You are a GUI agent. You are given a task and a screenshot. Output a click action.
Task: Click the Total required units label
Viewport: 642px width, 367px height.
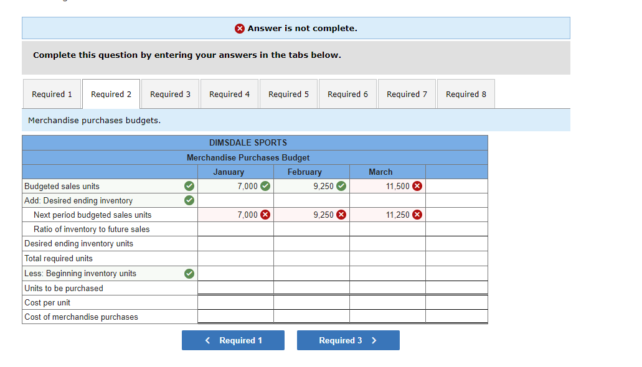tap(59, 259)
